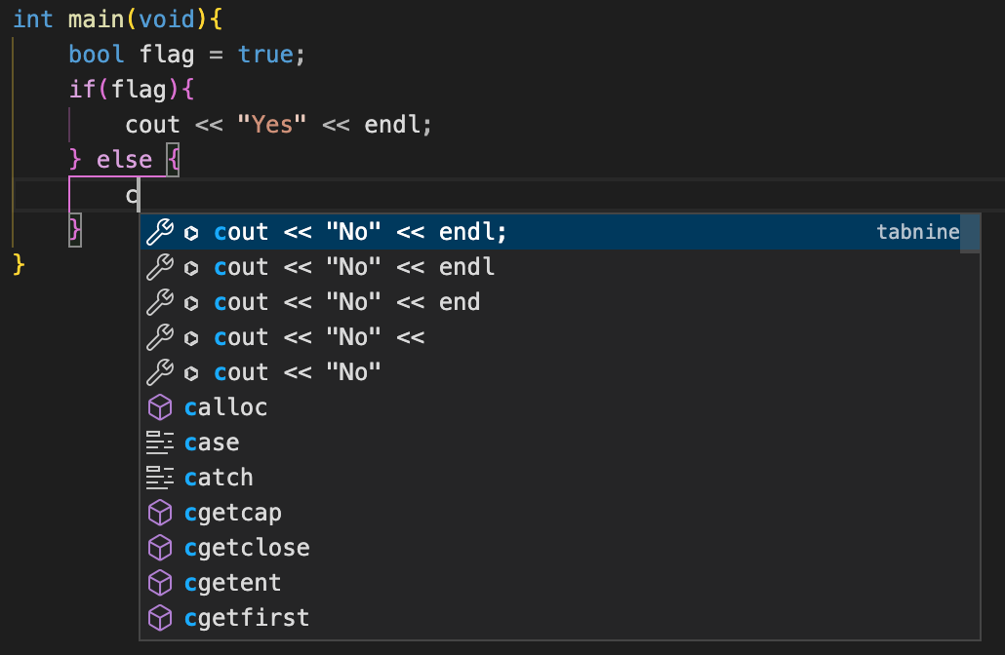Click the tabnine label on the selected suggestion
The height and width of the screenshot is (655, 1005).
(x=918, y=232)
